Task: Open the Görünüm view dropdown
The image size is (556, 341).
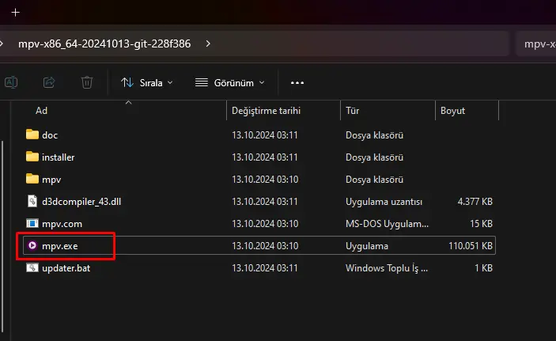Action: (230, 82)
